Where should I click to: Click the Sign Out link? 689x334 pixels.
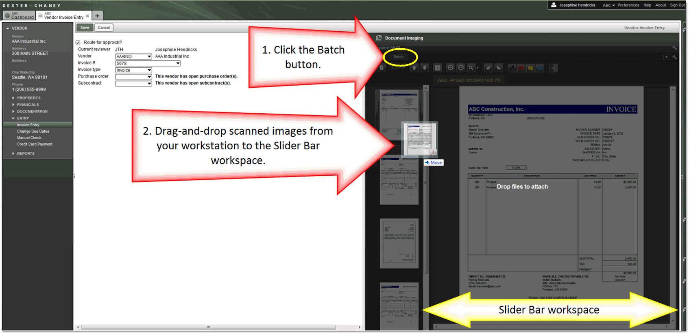[677, 5]
